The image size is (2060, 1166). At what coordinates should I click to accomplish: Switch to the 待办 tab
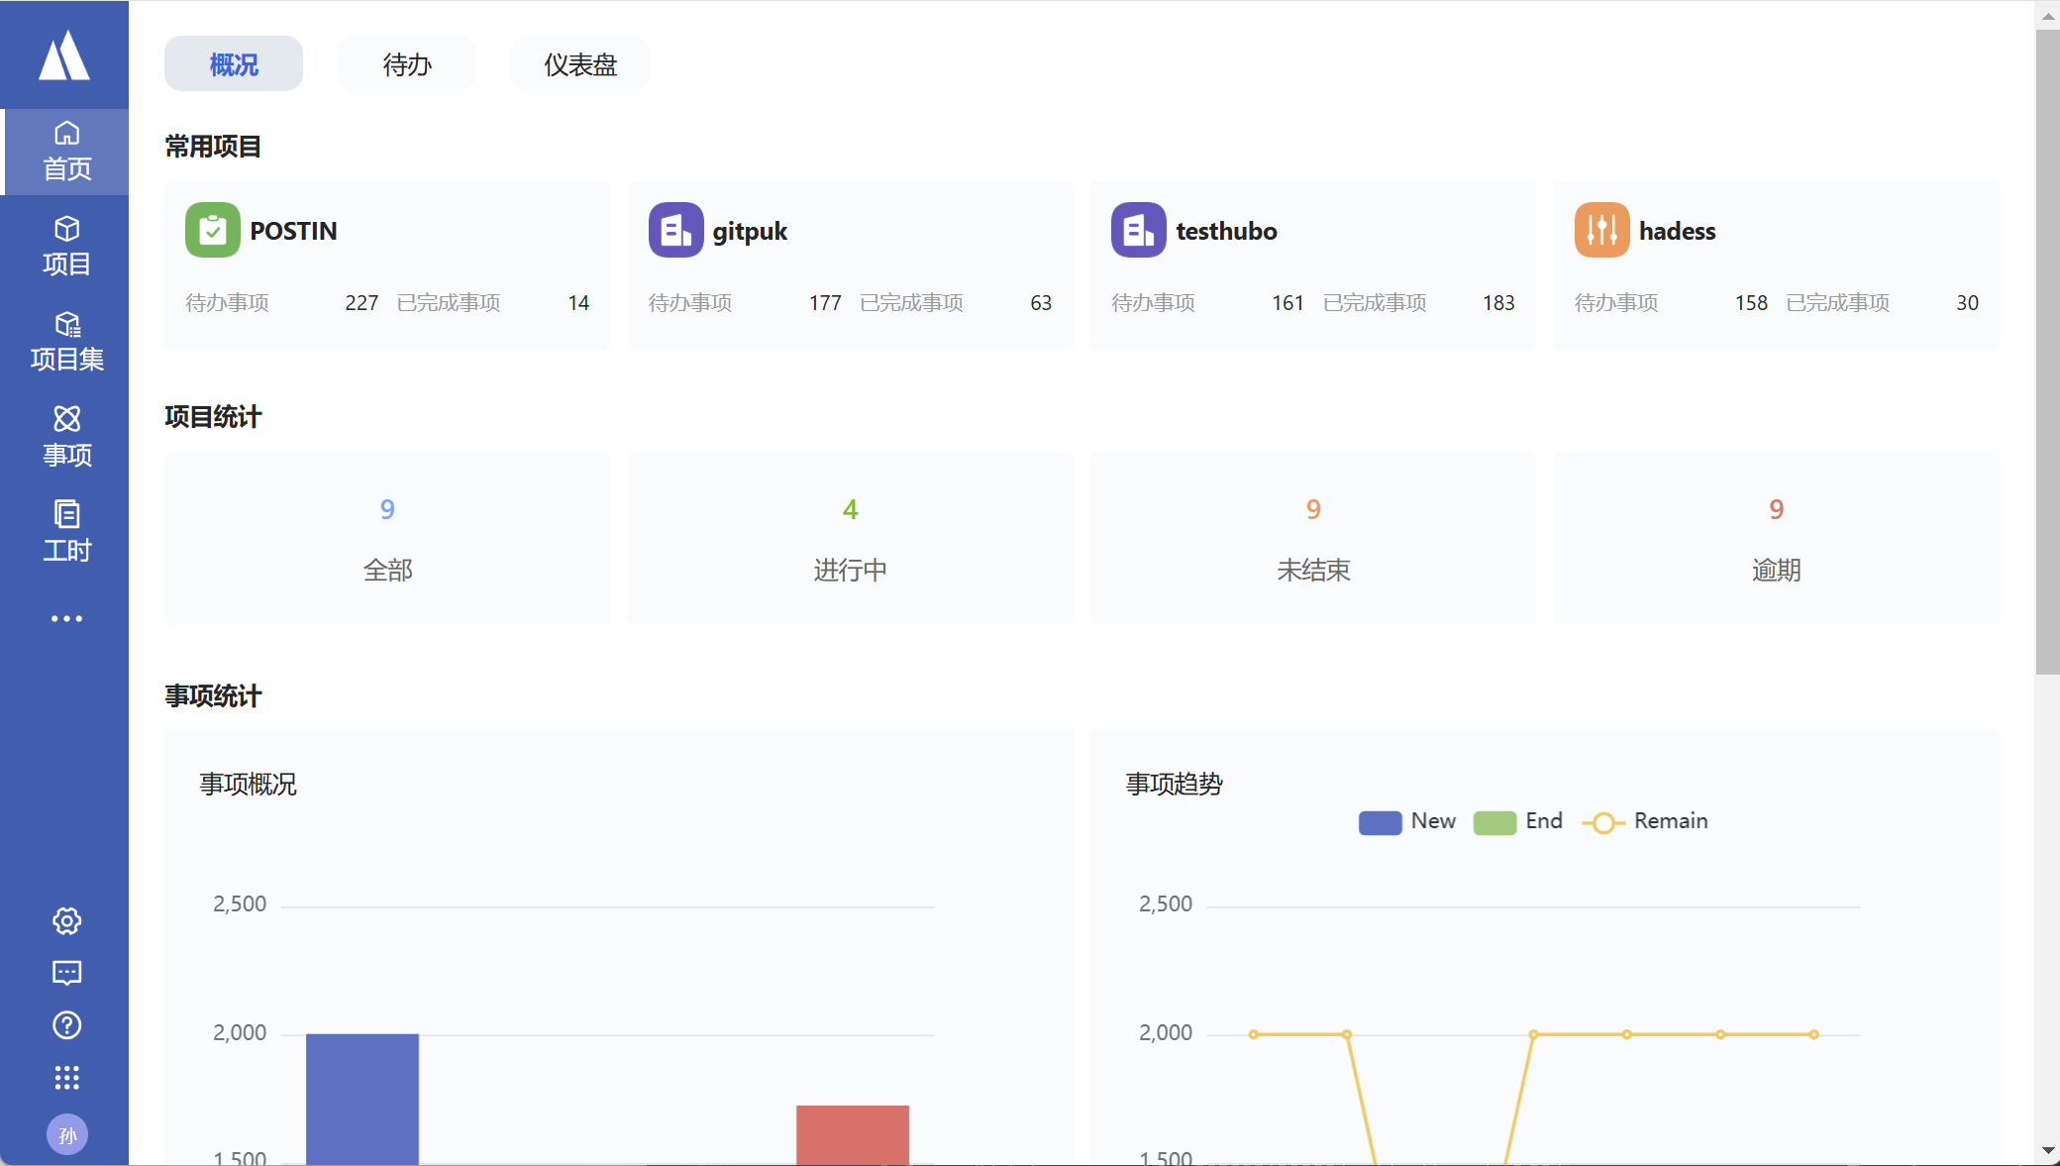406,64
